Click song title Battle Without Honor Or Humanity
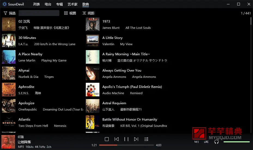The width and height of the screenshot is (253, 150). tap(130, 119)
